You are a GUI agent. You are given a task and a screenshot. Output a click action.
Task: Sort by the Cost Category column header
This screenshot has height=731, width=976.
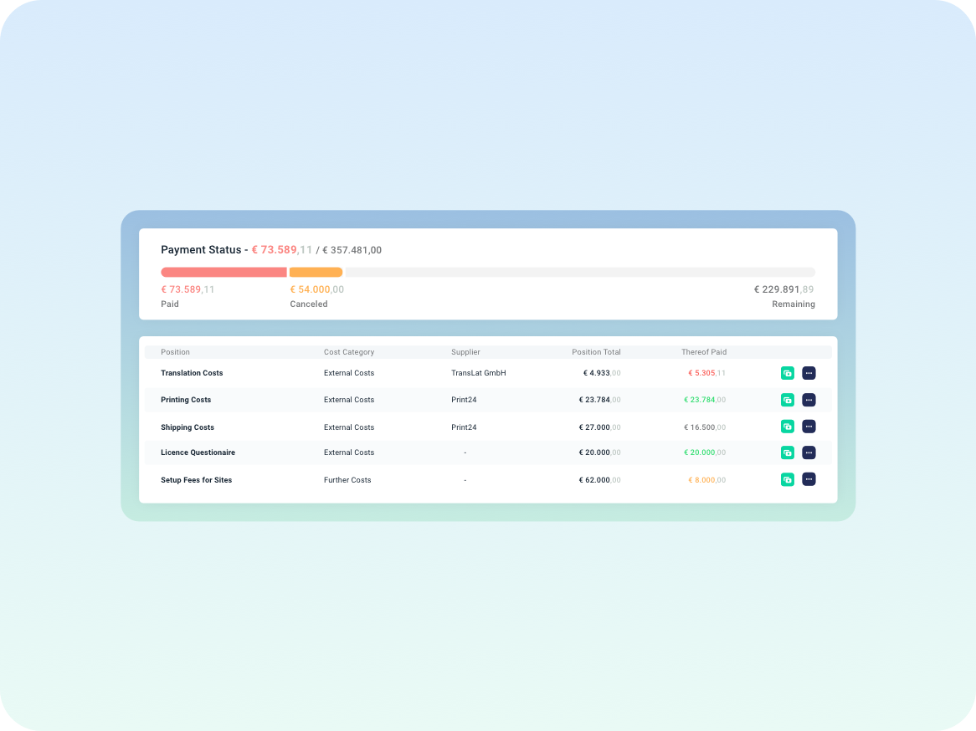point(349,352)
